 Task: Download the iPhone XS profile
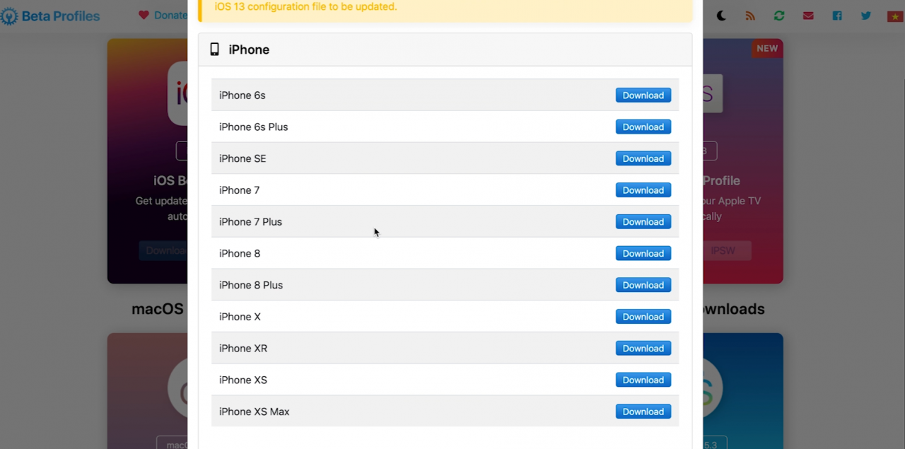(x=643, y=380)
